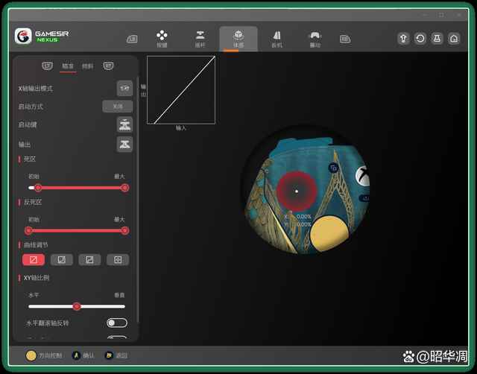
Task: Click the circular reset arrow icon
Action: pyautogui.click(x=420, y=38)
